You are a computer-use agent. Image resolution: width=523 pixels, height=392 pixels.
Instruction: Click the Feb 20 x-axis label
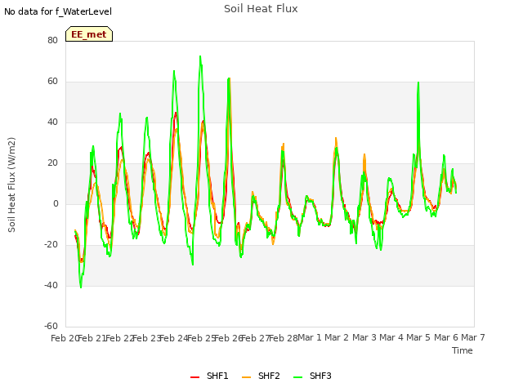[x=65, y=338]
